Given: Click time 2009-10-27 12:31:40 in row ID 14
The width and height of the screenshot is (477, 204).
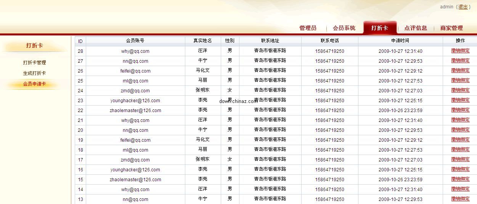Looking at the screenshot, I should tap(400, 190).
